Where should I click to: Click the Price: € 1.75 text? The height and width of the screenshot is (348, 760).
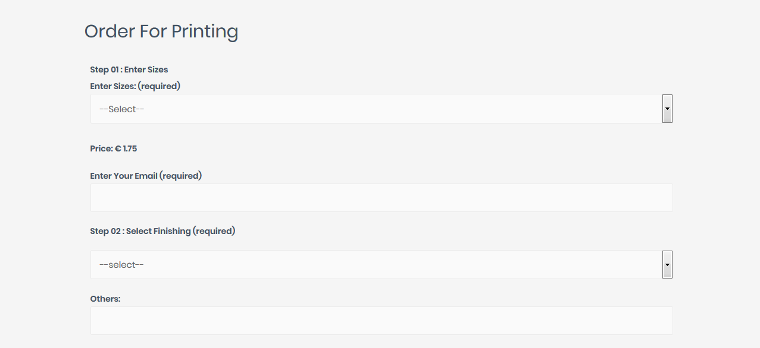(x=114, y=148)
